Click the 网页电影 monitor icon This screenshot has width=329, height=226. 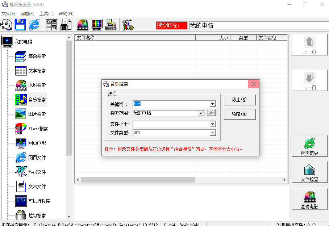(21, 143)
